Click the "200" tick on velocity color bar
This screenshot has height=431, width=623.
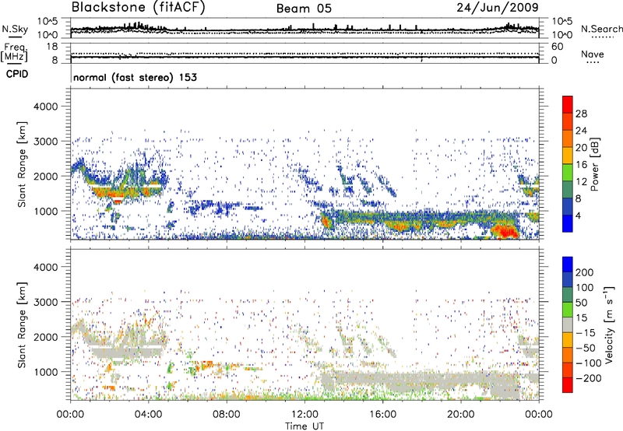click(585, 272)
